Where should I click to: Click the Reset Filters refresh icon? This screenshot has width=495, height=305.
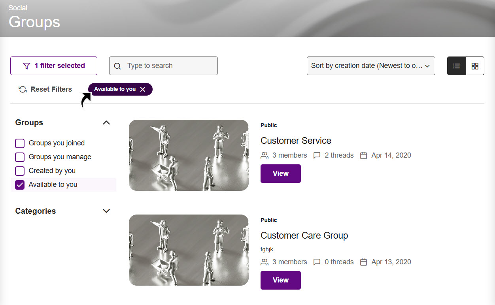point(23,89)
